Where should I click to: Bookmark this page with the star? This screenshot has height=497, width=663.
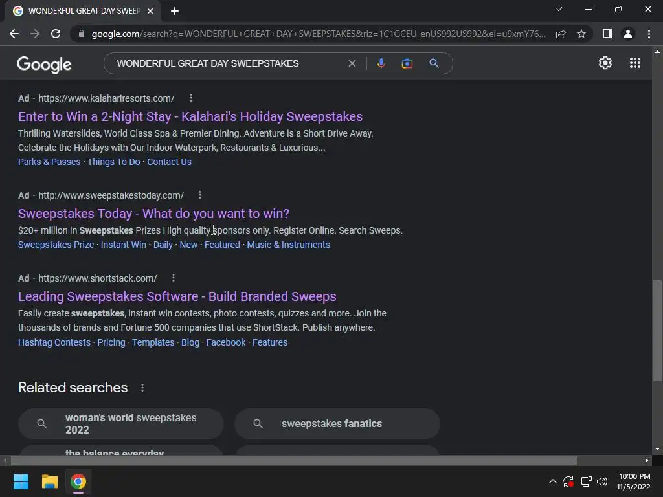581,34
